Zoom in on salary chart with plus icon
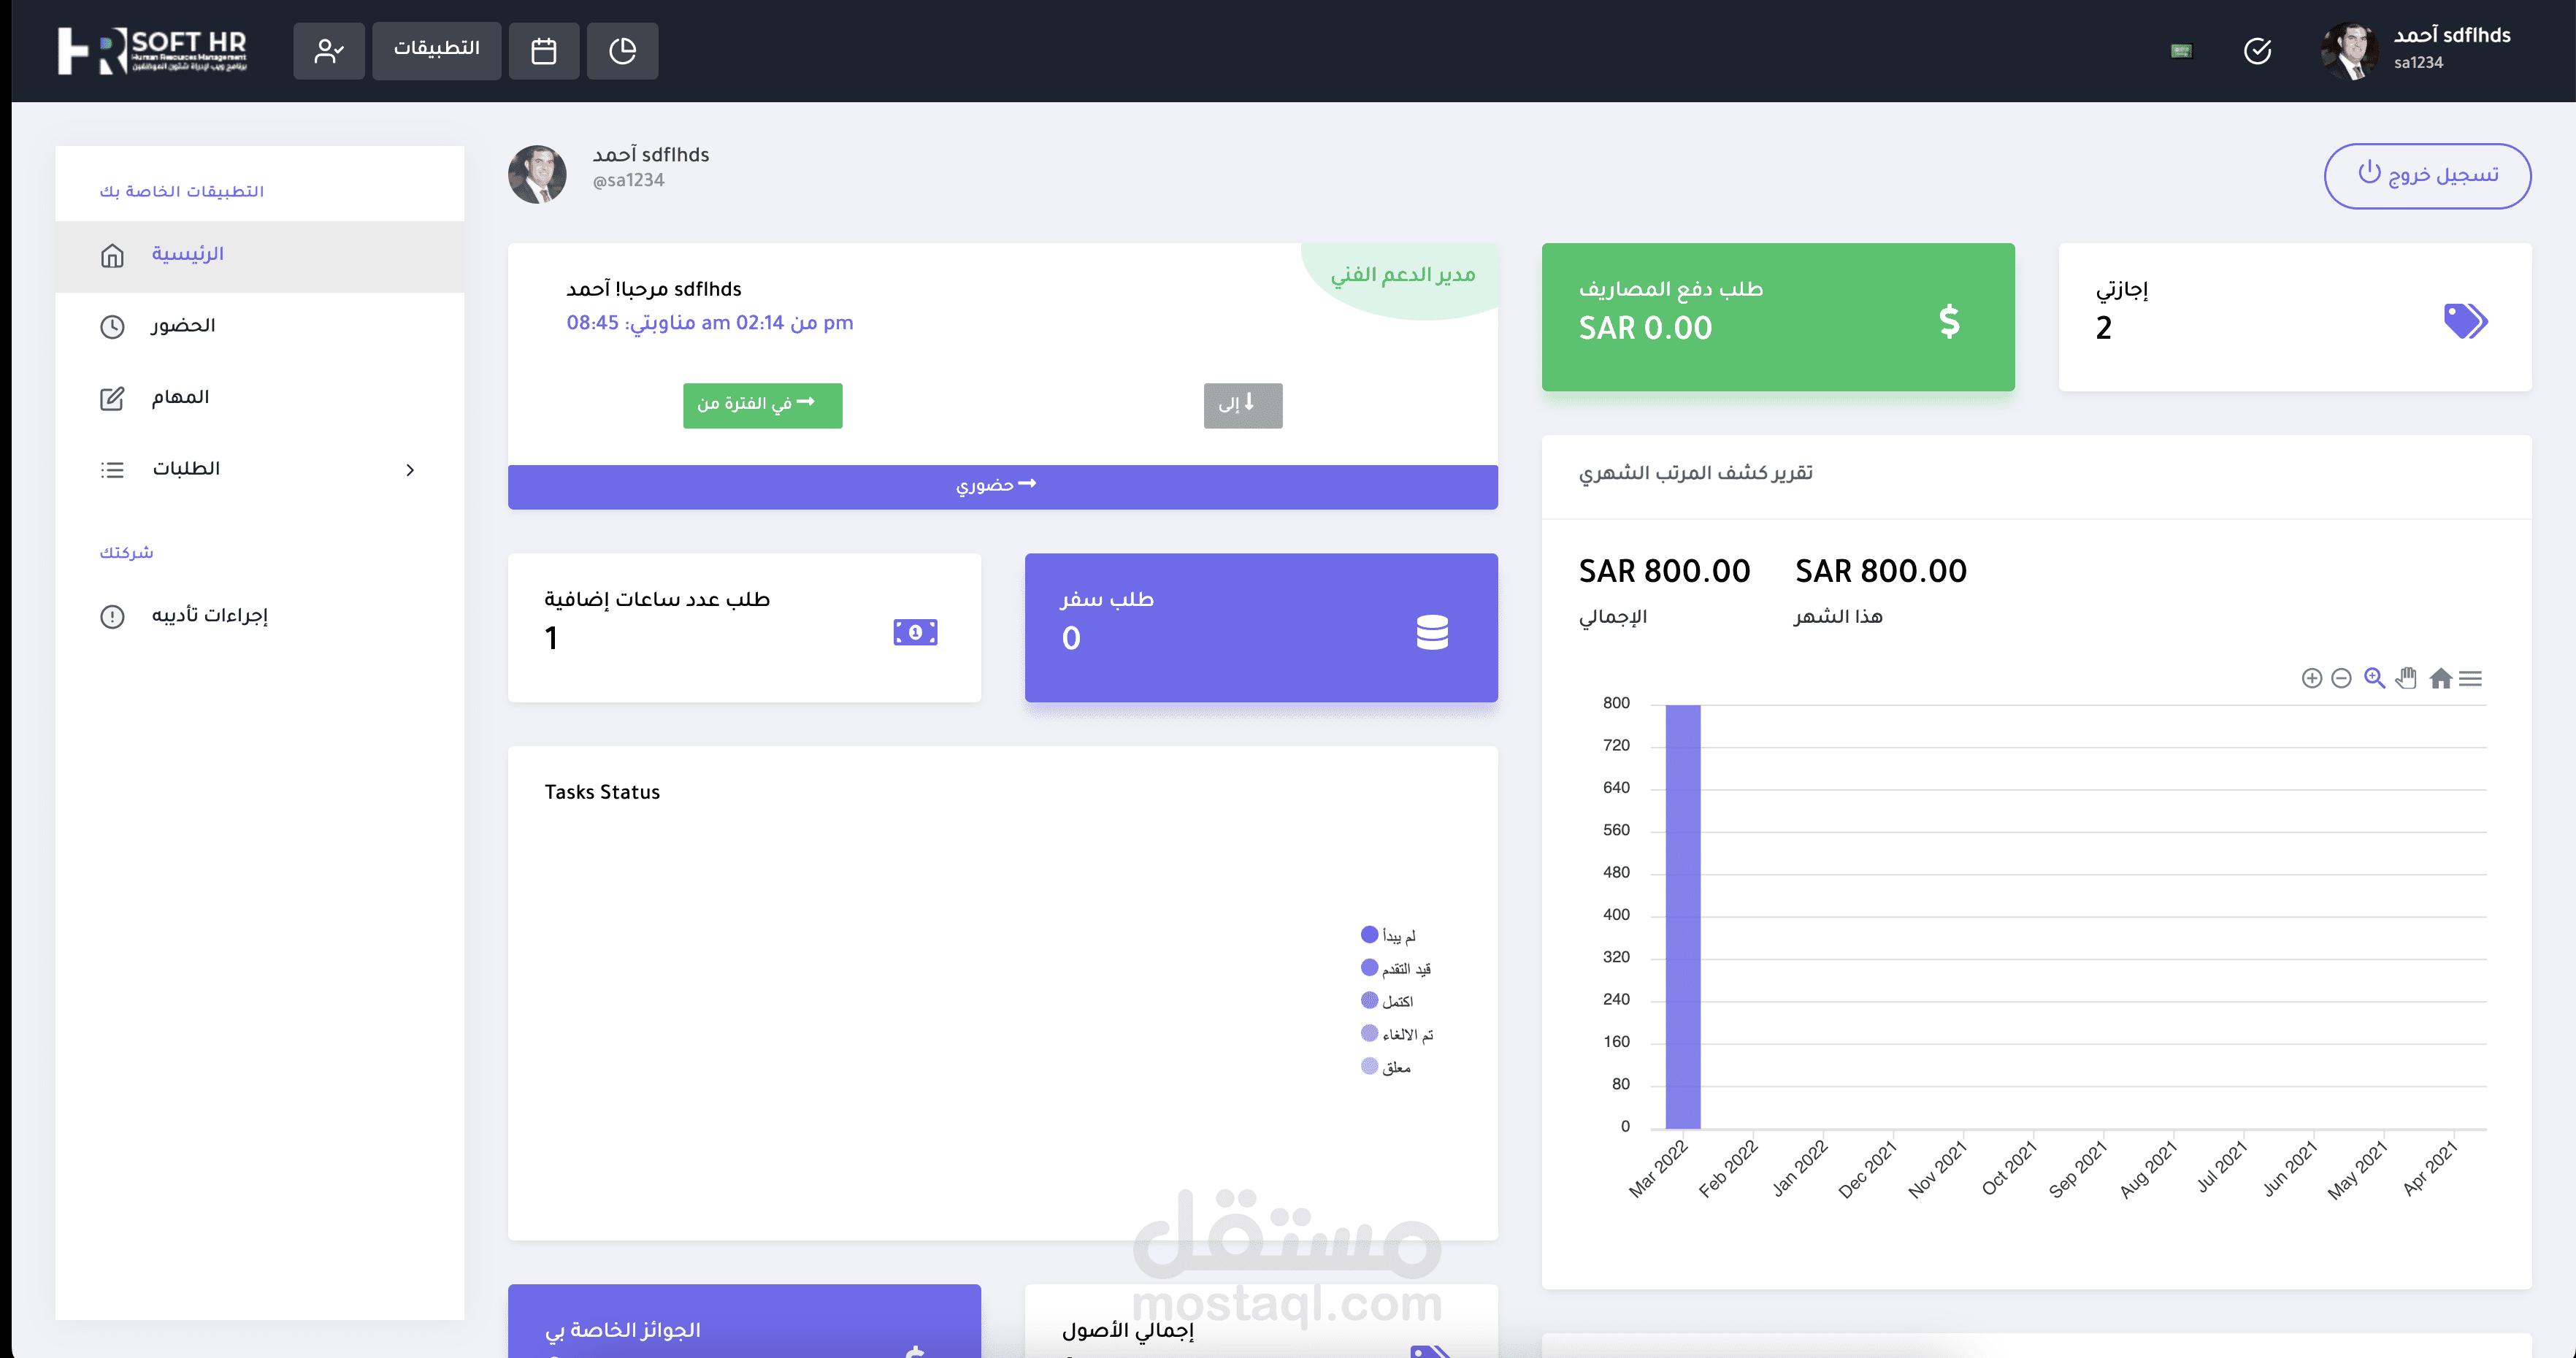Screen dimensions: 2576x1358 pos(2311,679)
